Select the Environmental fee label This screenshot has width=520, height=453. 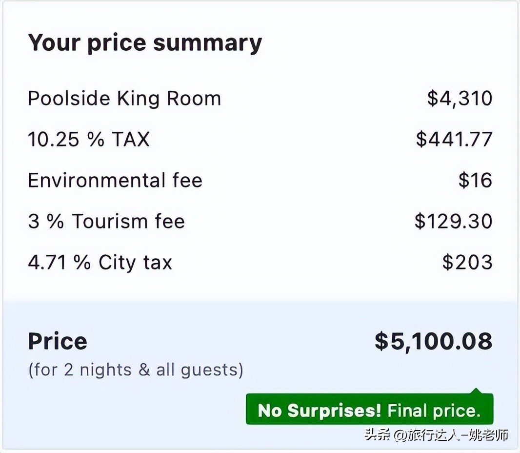pos(115,181)
